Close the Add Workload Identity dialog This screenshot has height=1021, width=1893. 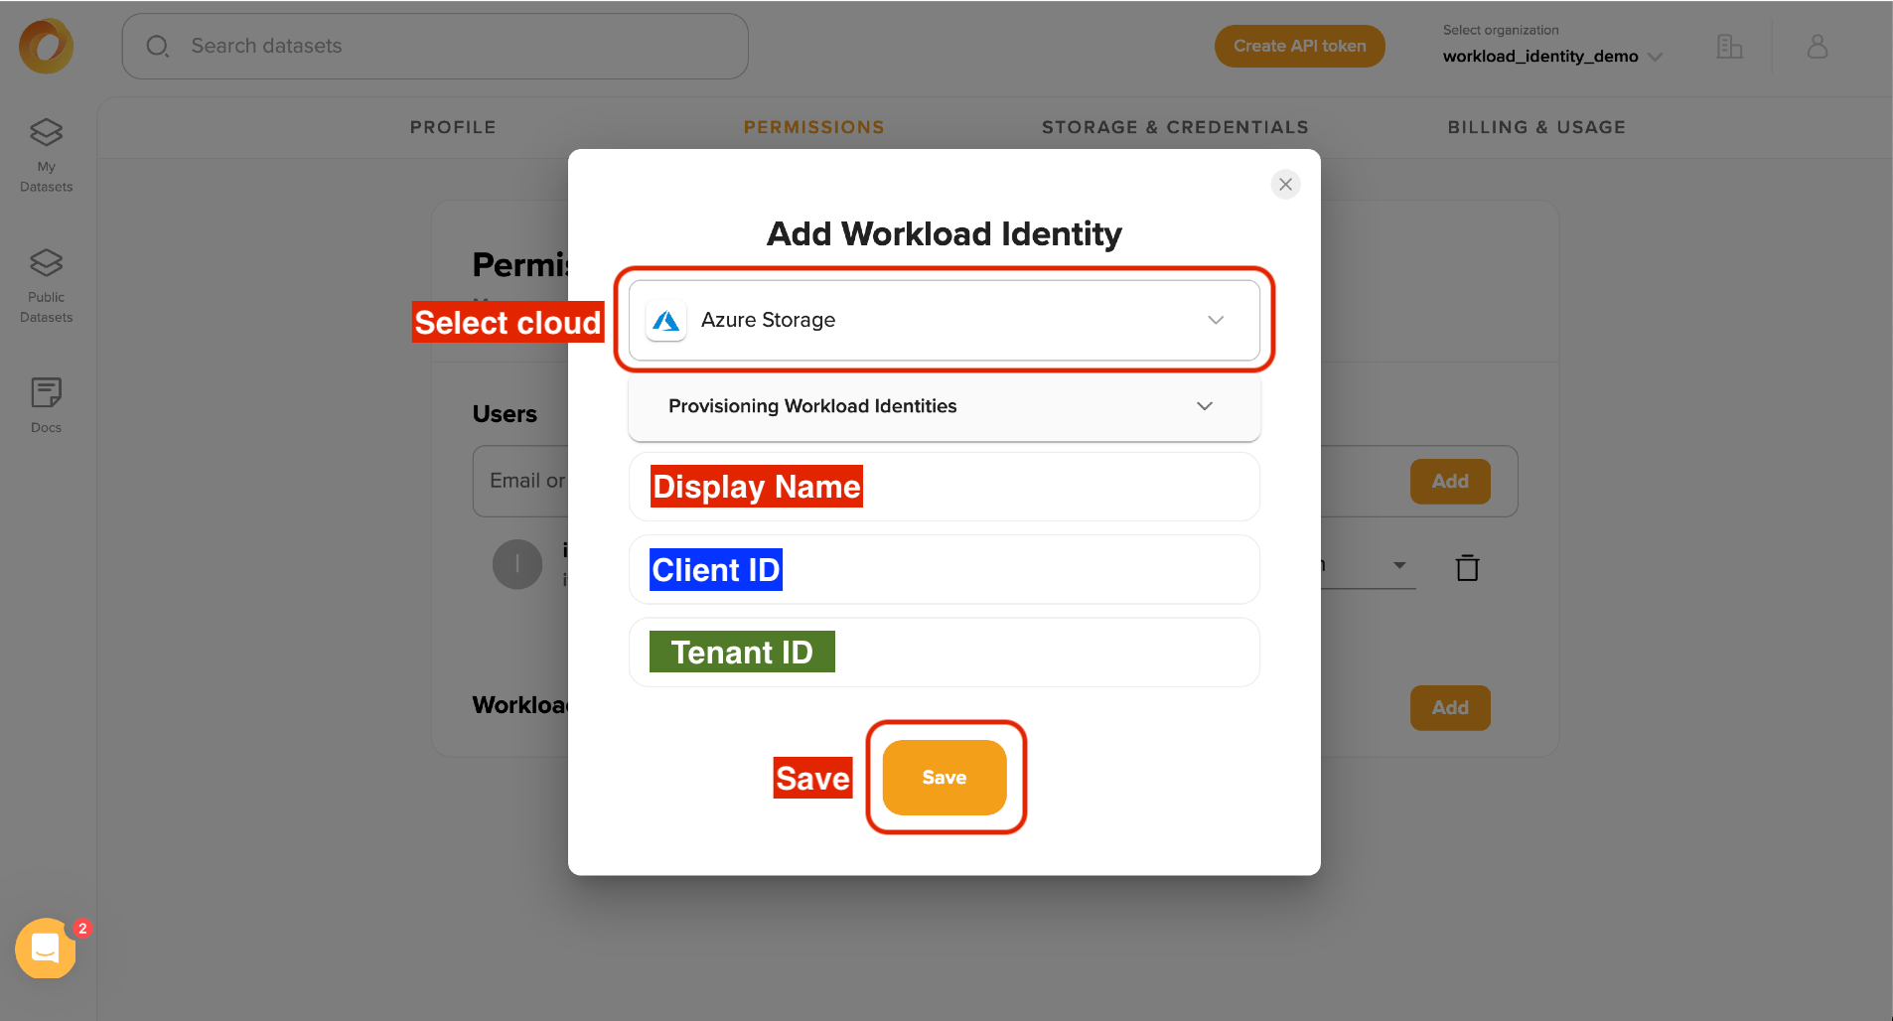(x=1285, y=185)
